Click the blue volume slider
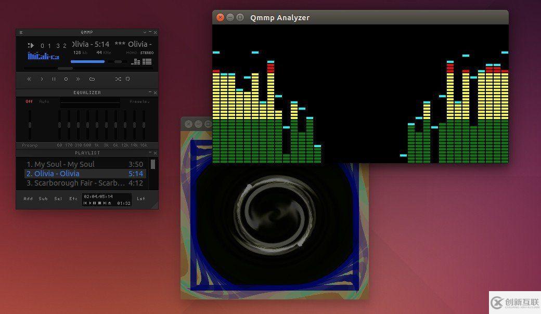This screenshot has width=541, height=314. coord(87,61)
